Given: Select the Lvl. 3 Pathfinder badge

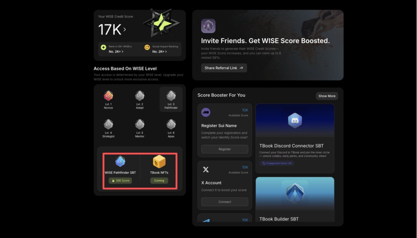Looking at the screenshot, I should tap(171, 99).
